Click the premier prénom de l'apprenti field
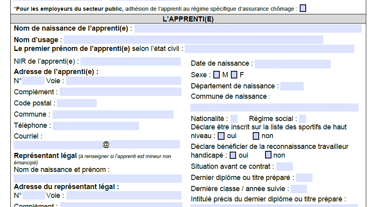 click(269, 49)
